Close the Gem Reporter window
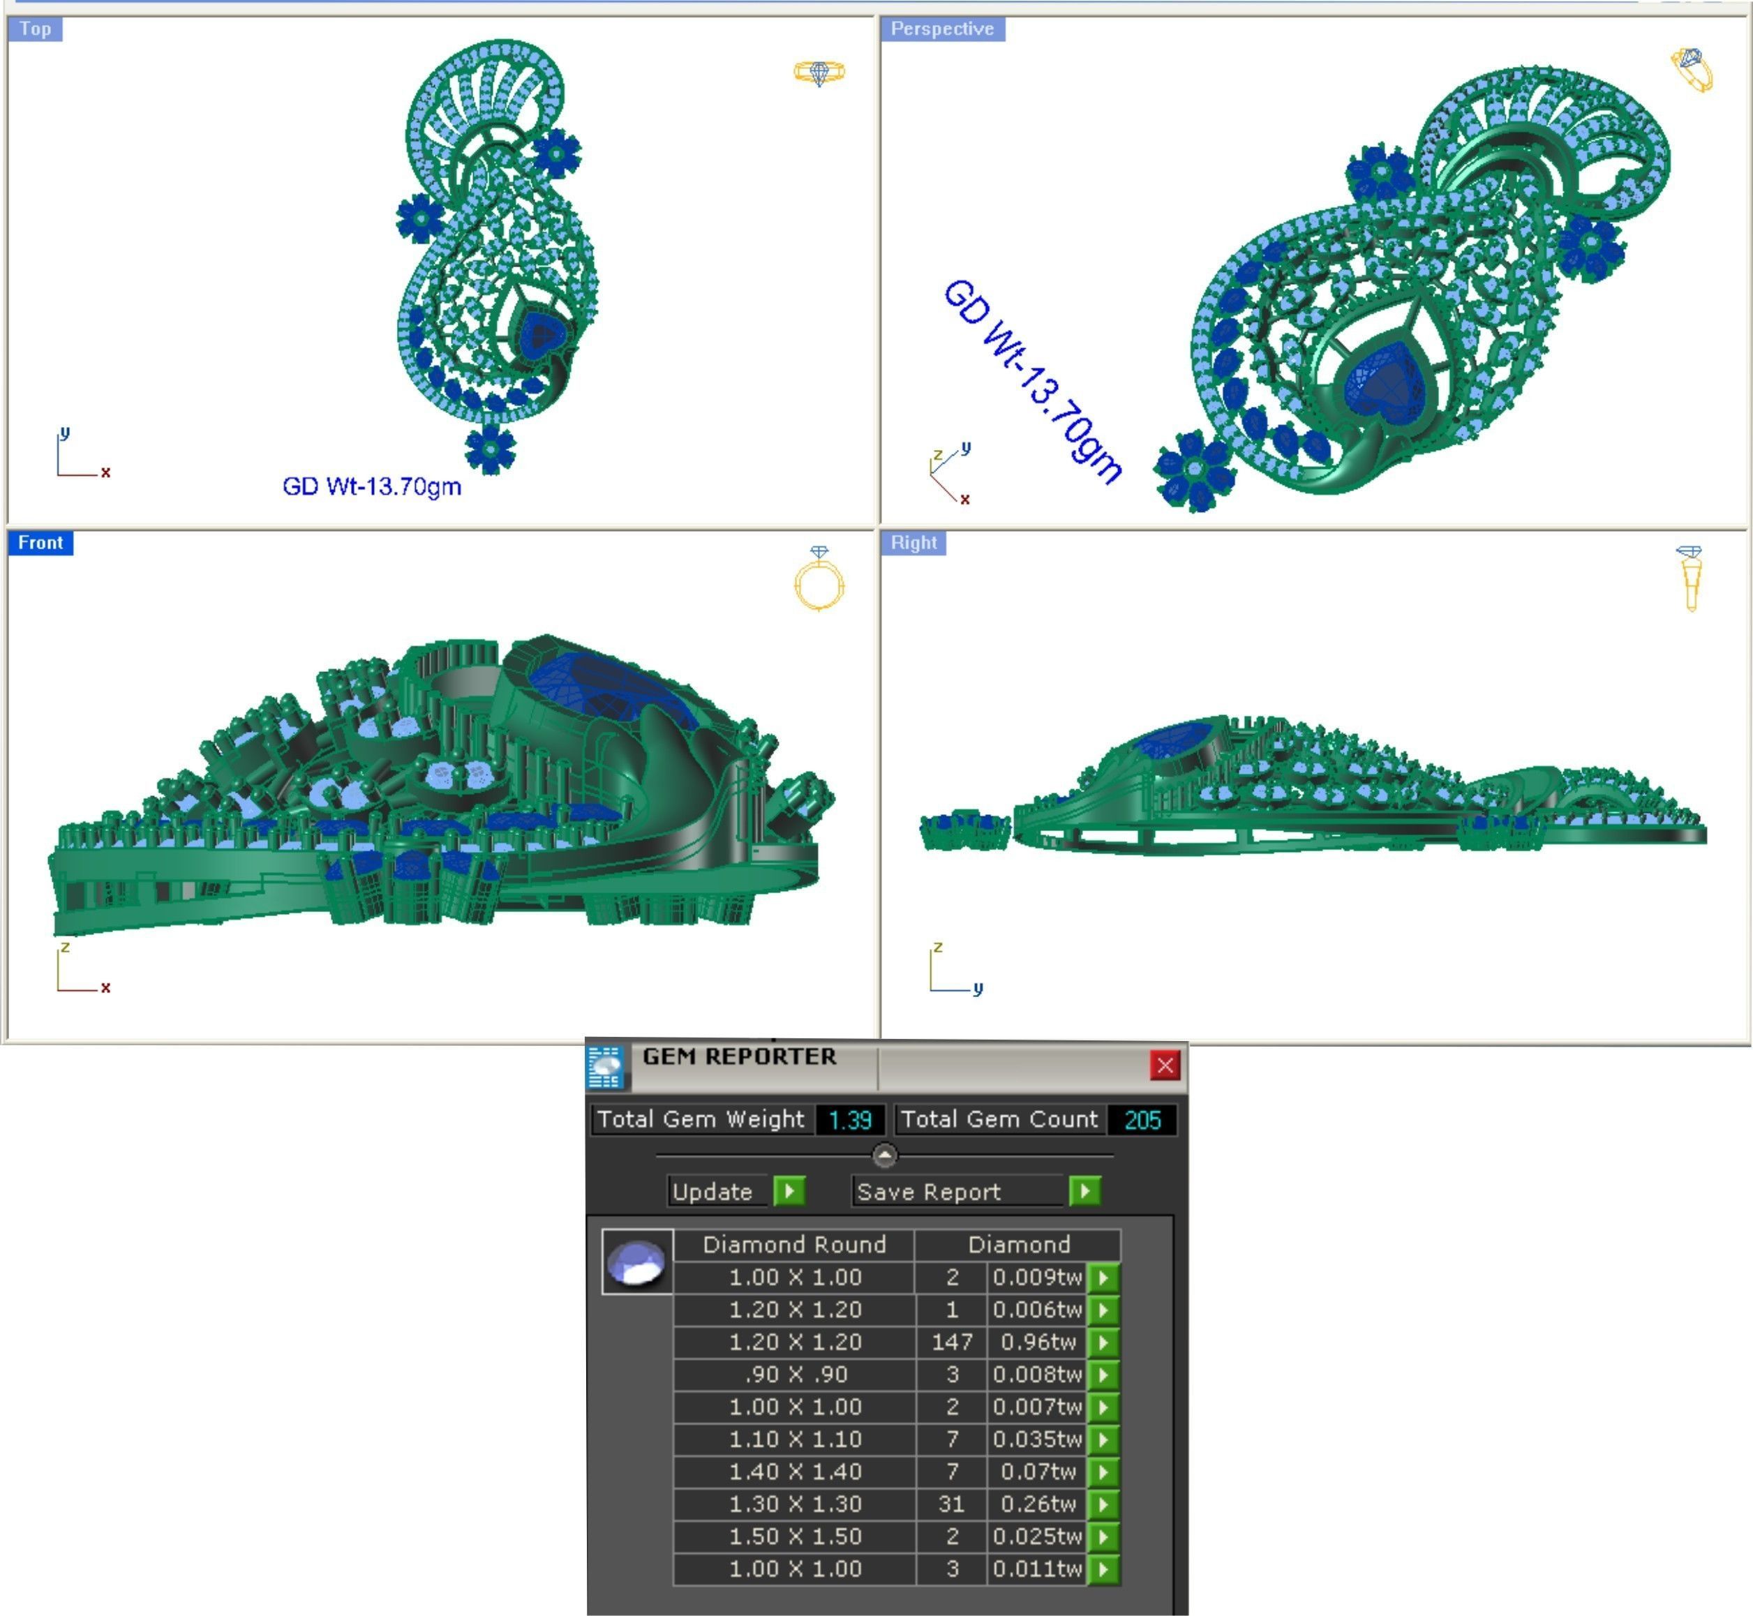Image resolution: width=1753 pixels, height=1616 pixels. point(1164,1065)
